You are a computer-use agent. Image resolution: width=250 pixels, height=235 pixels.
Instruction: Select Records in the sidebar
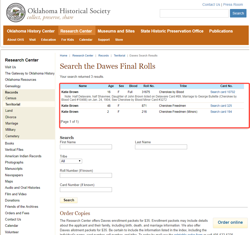pos(12,92)
